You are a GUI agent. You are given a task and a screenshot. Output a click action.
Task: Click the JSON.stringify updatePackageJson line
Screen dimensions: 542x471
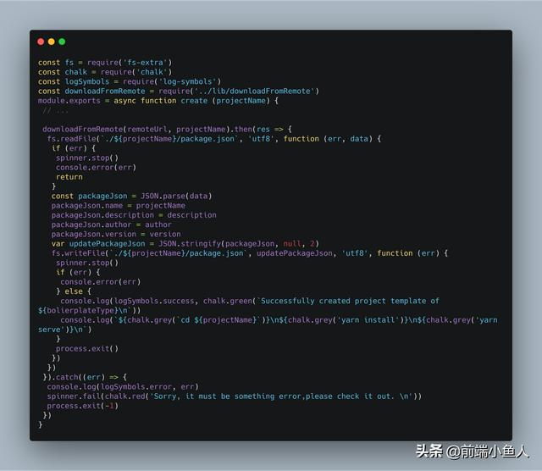point(185,244)
